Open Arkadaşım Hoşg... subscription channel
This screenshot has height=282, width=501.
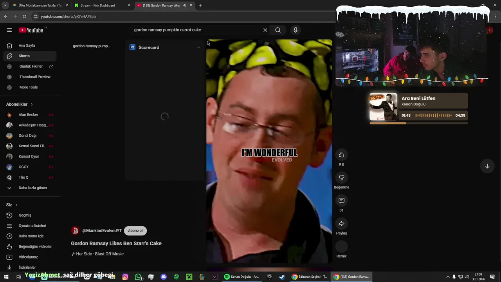(x=30, y=125)
